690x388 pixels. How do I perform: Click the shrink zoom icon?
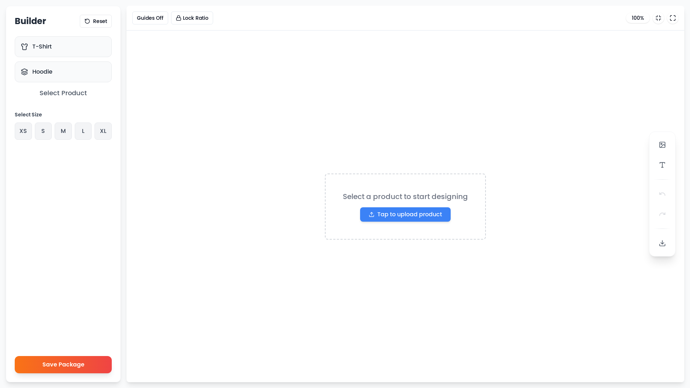(x=658, y=18)
